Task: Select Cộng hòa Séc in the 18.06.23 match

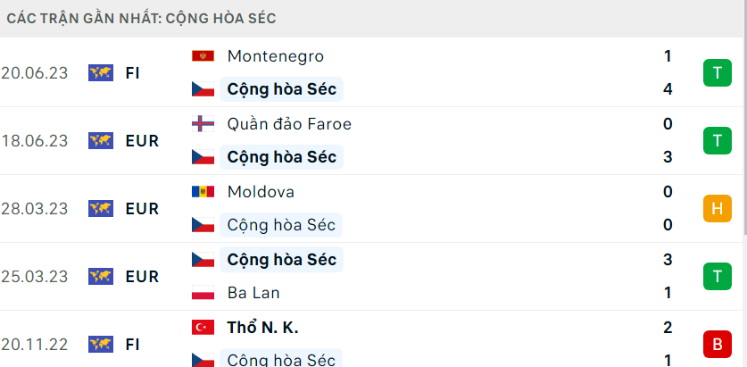Action: click(281, 157)
